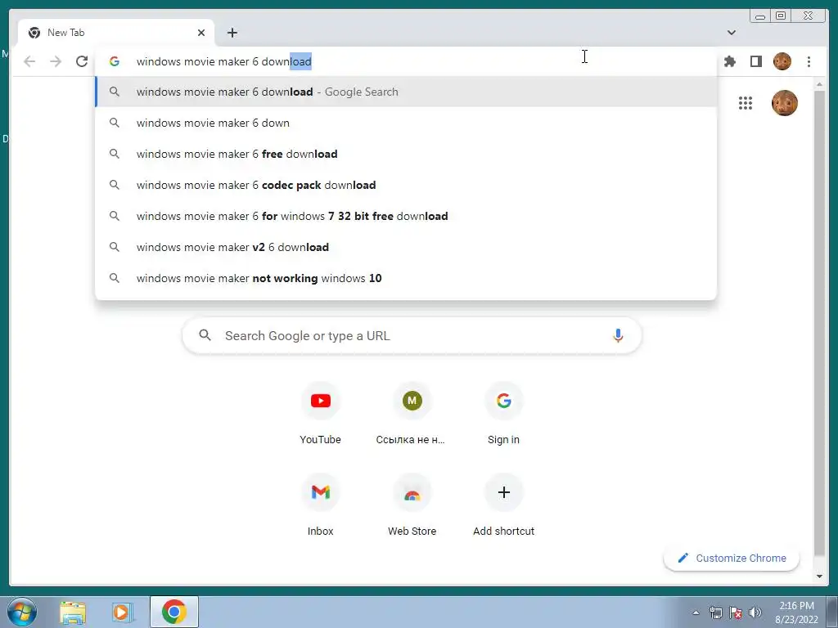Minimize the Chrome window
The height and width of the screenshot is (628, 838).
click(760, 16)
